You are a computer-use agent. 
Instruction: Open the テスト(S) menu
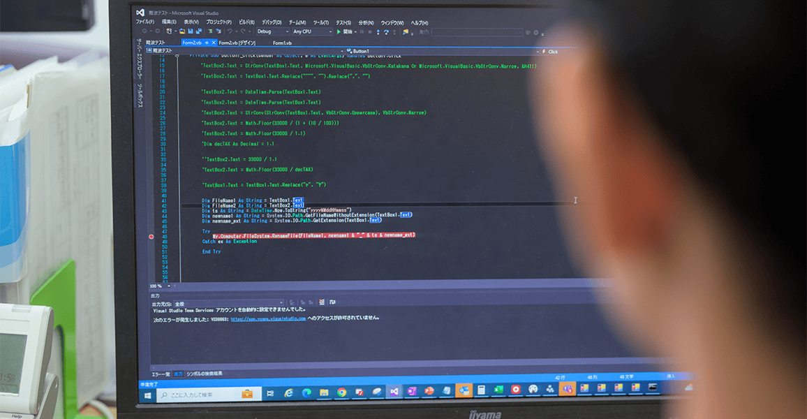tap(343, 22)
